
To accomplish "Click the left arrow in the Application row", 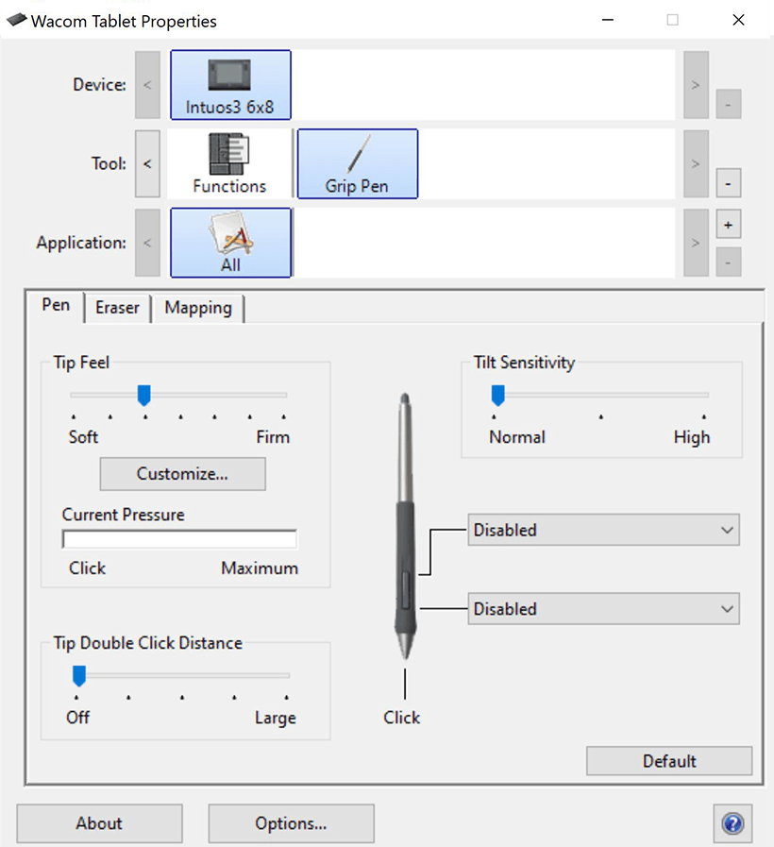I will (x=147, y=243).
